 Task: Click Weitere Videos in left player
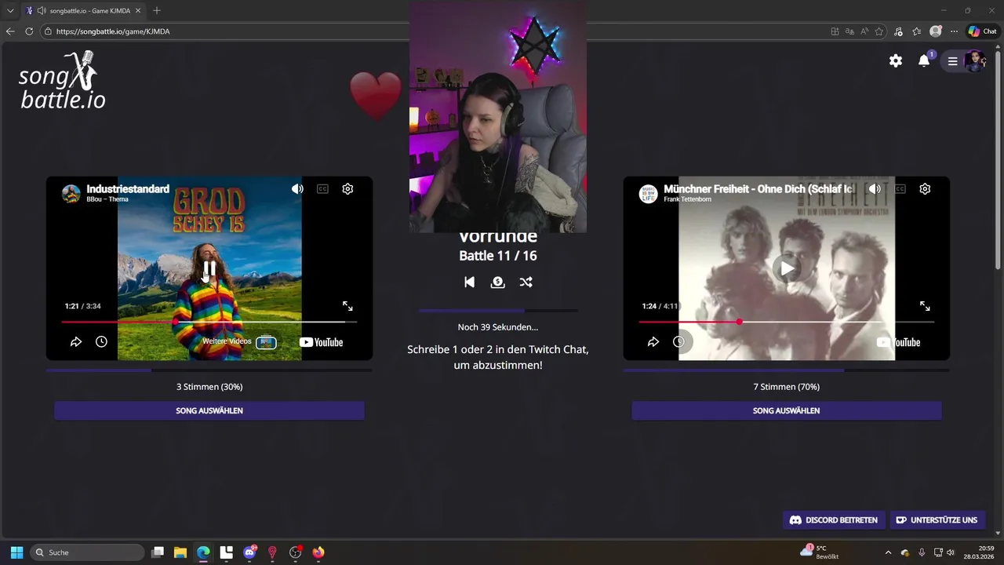point(239,342)
